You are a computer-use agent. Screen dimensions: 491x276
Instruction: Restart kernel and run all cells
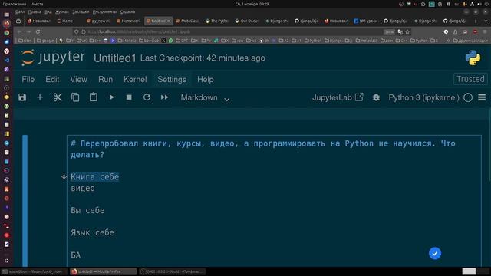tap(164, 97)
